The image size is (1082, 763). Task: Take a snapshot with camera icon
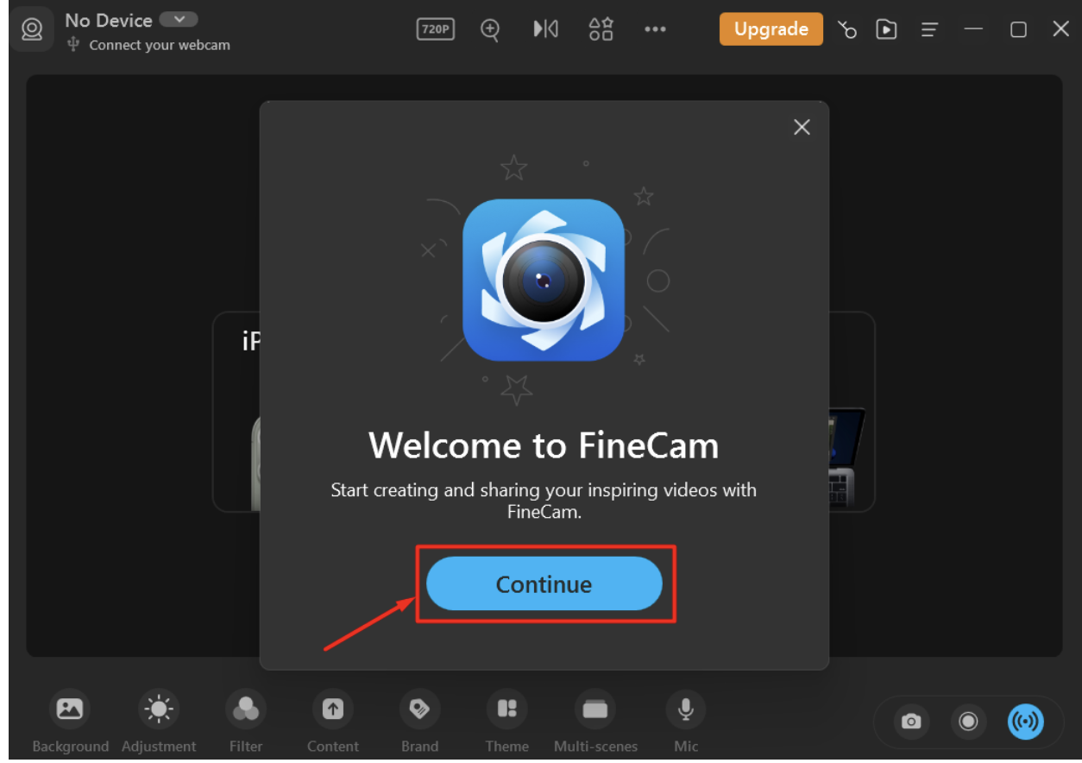click(x=911, y=722)
